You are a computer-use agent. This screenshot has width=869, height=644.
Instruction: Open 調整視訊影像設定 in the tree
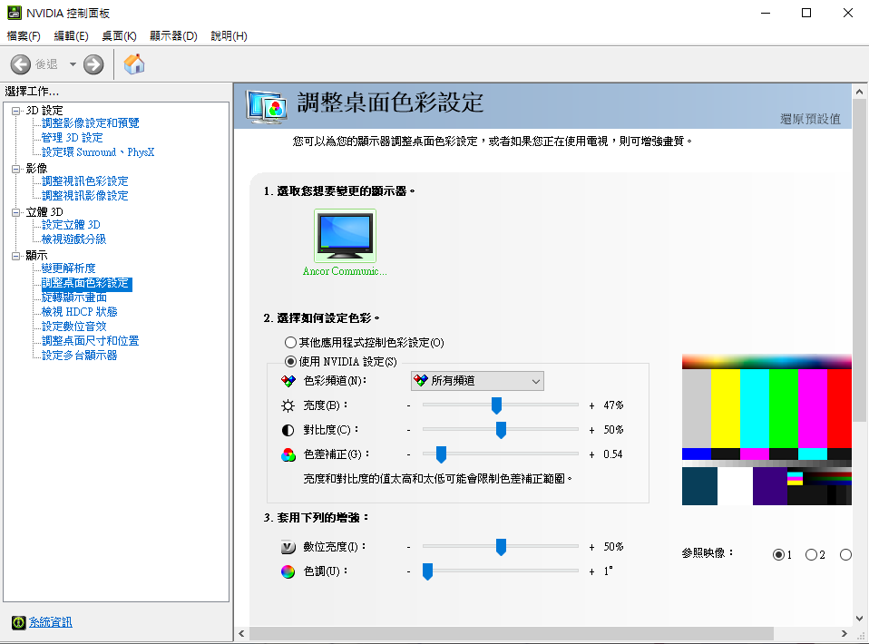pyautogui.click(x=84, y=196)
